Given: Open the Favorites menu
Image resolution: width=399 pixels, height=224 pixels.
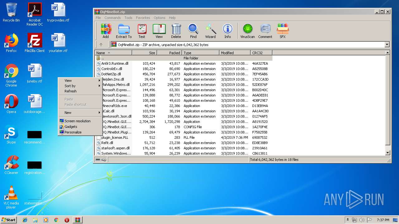Looking at the screenshot, I should [143, 18].
